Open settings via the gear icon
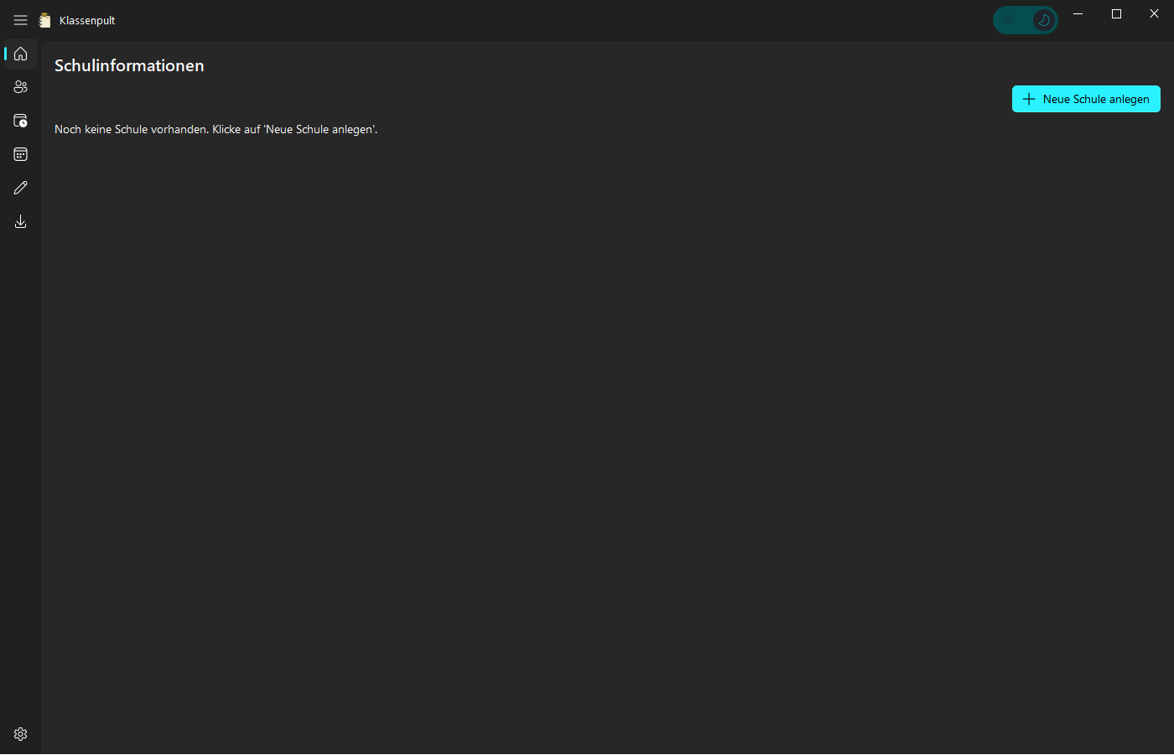This screenshot has width=1174, height=755. [x=21, y=734]
